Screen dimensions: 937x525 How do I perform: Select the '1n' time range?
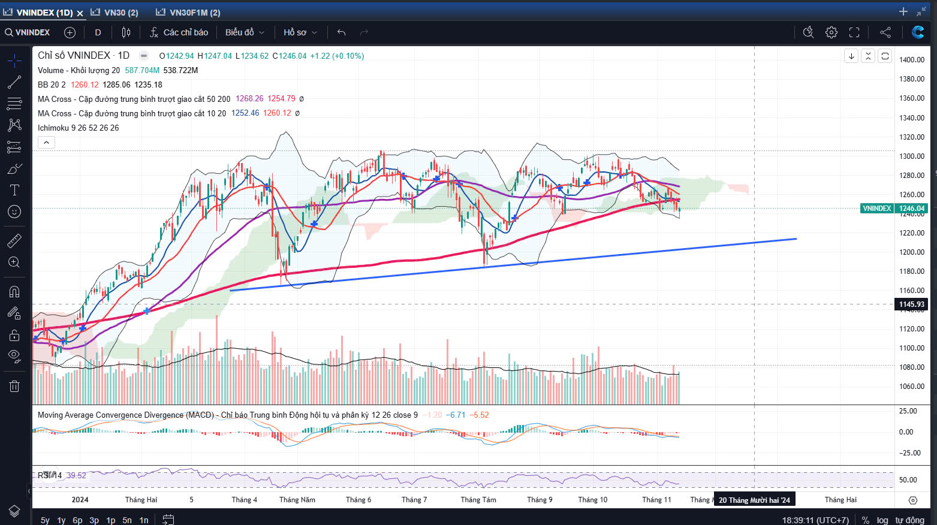[x=144, y=520]
